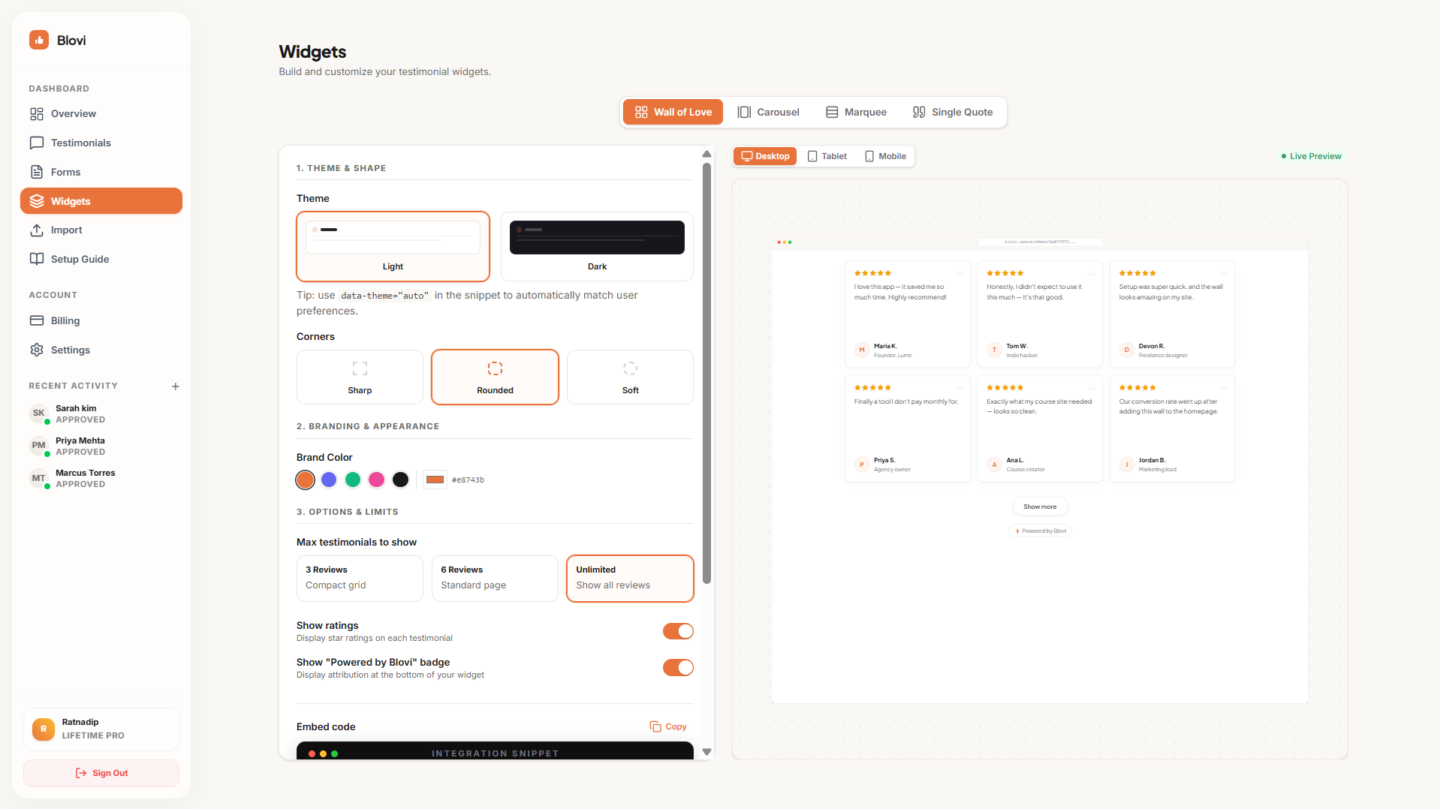Click the Mobile phone icon
The width and height of the screenshot is (1440, 809).
pyautogui.click(x=869, y=156)
